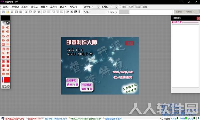This screenshot has height=120, width=200.
Task: Click the Paste toolbar icon
Action: click(x=35, y=12)
